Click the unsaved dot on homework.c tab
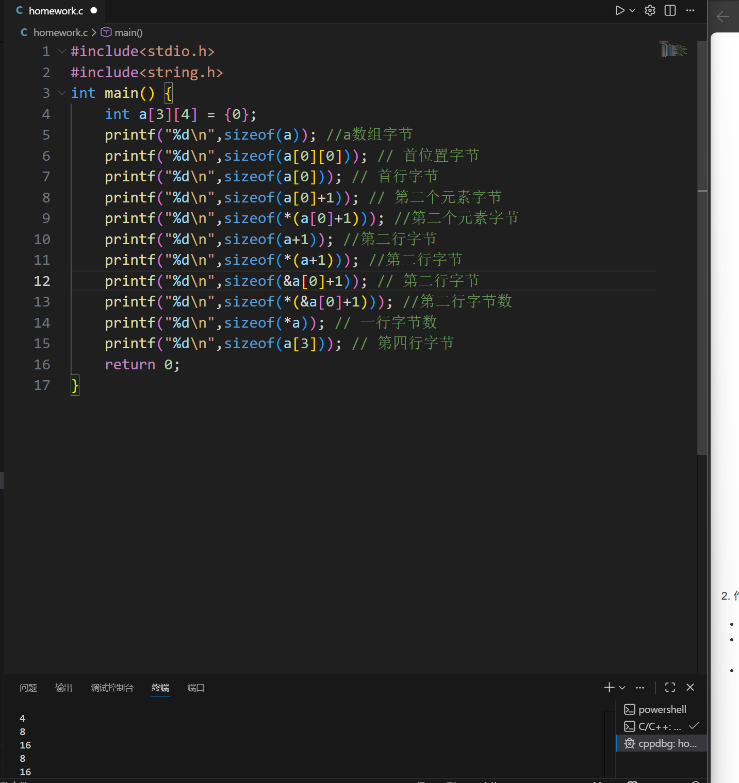 pyautogui.click(x=94, y=10)
